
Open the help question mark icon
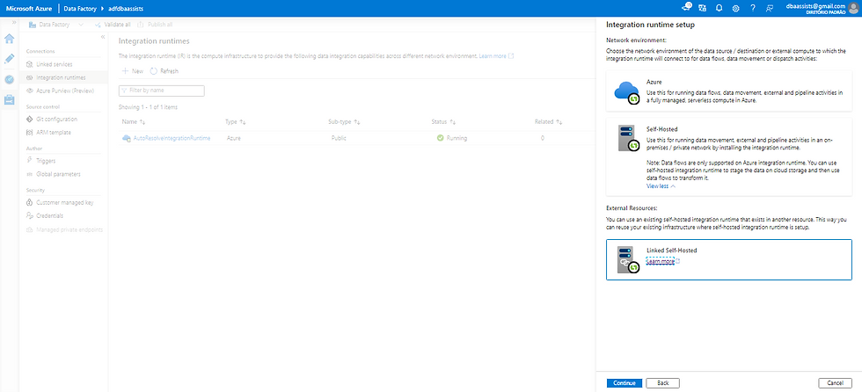coord(753,8)
